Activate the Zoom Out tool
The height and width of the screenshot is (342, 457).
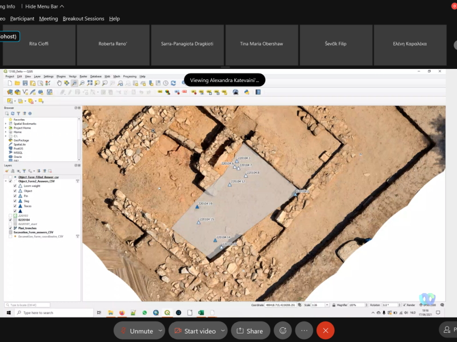(x=82, y=83)
